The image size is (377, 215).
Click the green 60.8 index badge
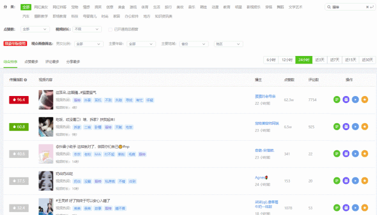(19, 127)
